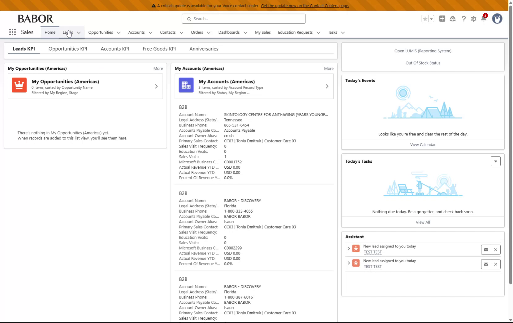The height and width of the screenshot is (323, 513).
Task: Open the Today's Tasks dropdown menu
Action: coord(495,161)
